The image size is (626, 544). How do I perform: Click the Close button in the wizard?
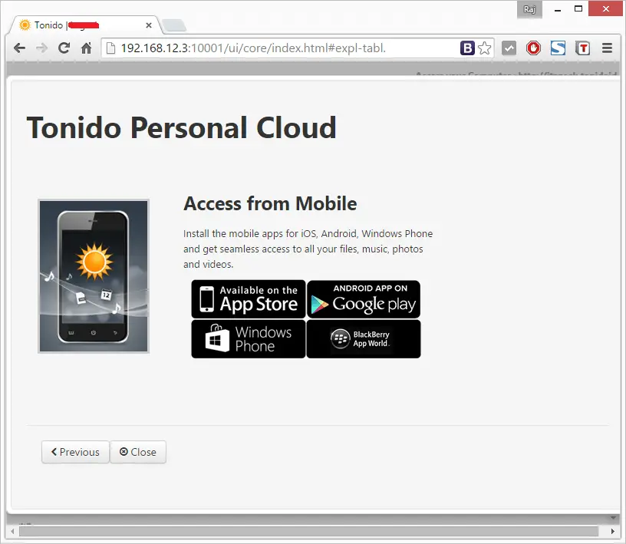point(138,452)
